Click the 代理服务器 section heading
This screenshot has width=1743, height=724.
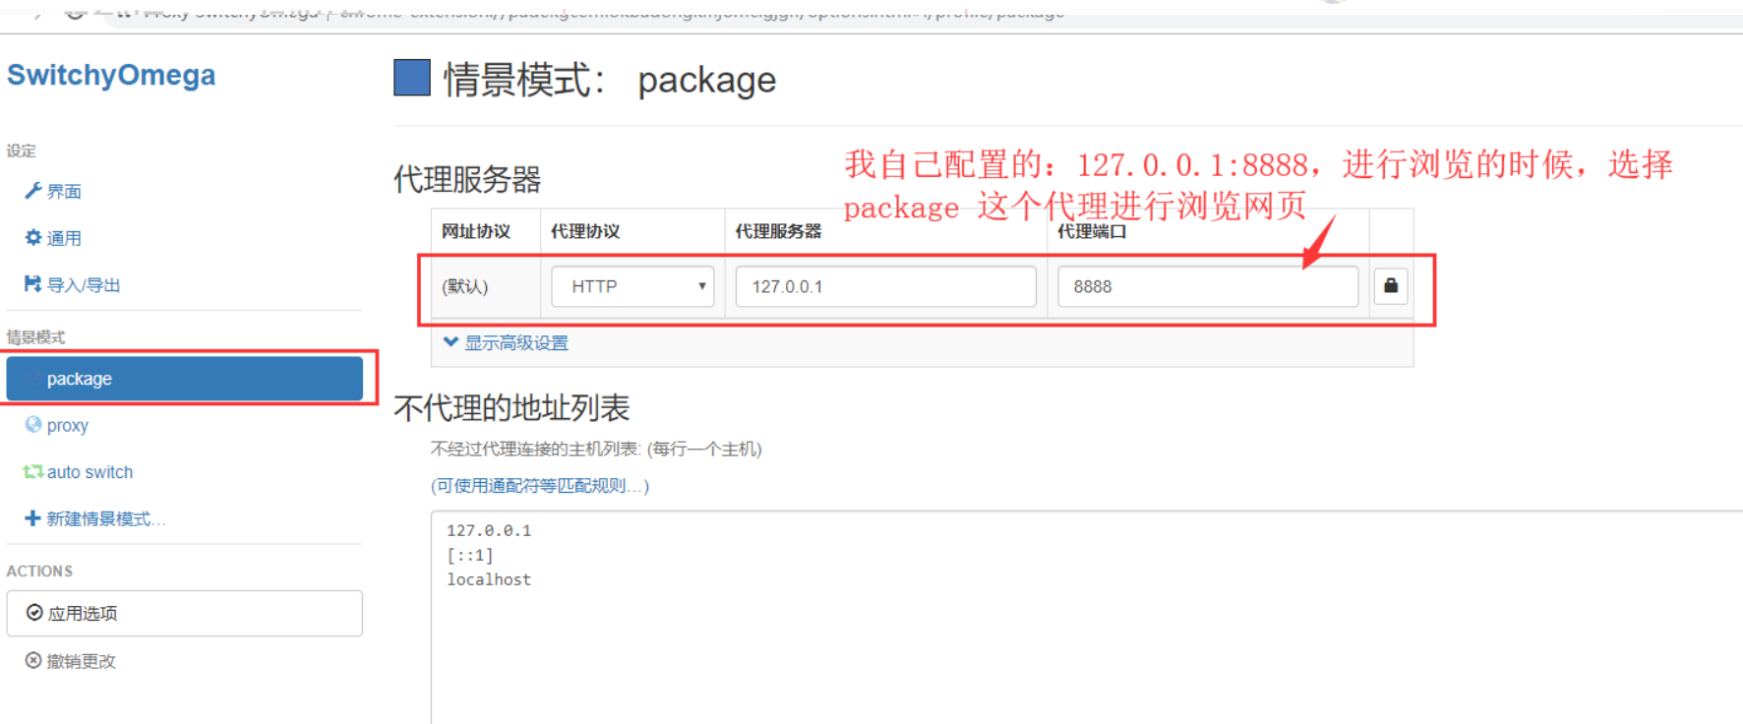tap(467, 179)
